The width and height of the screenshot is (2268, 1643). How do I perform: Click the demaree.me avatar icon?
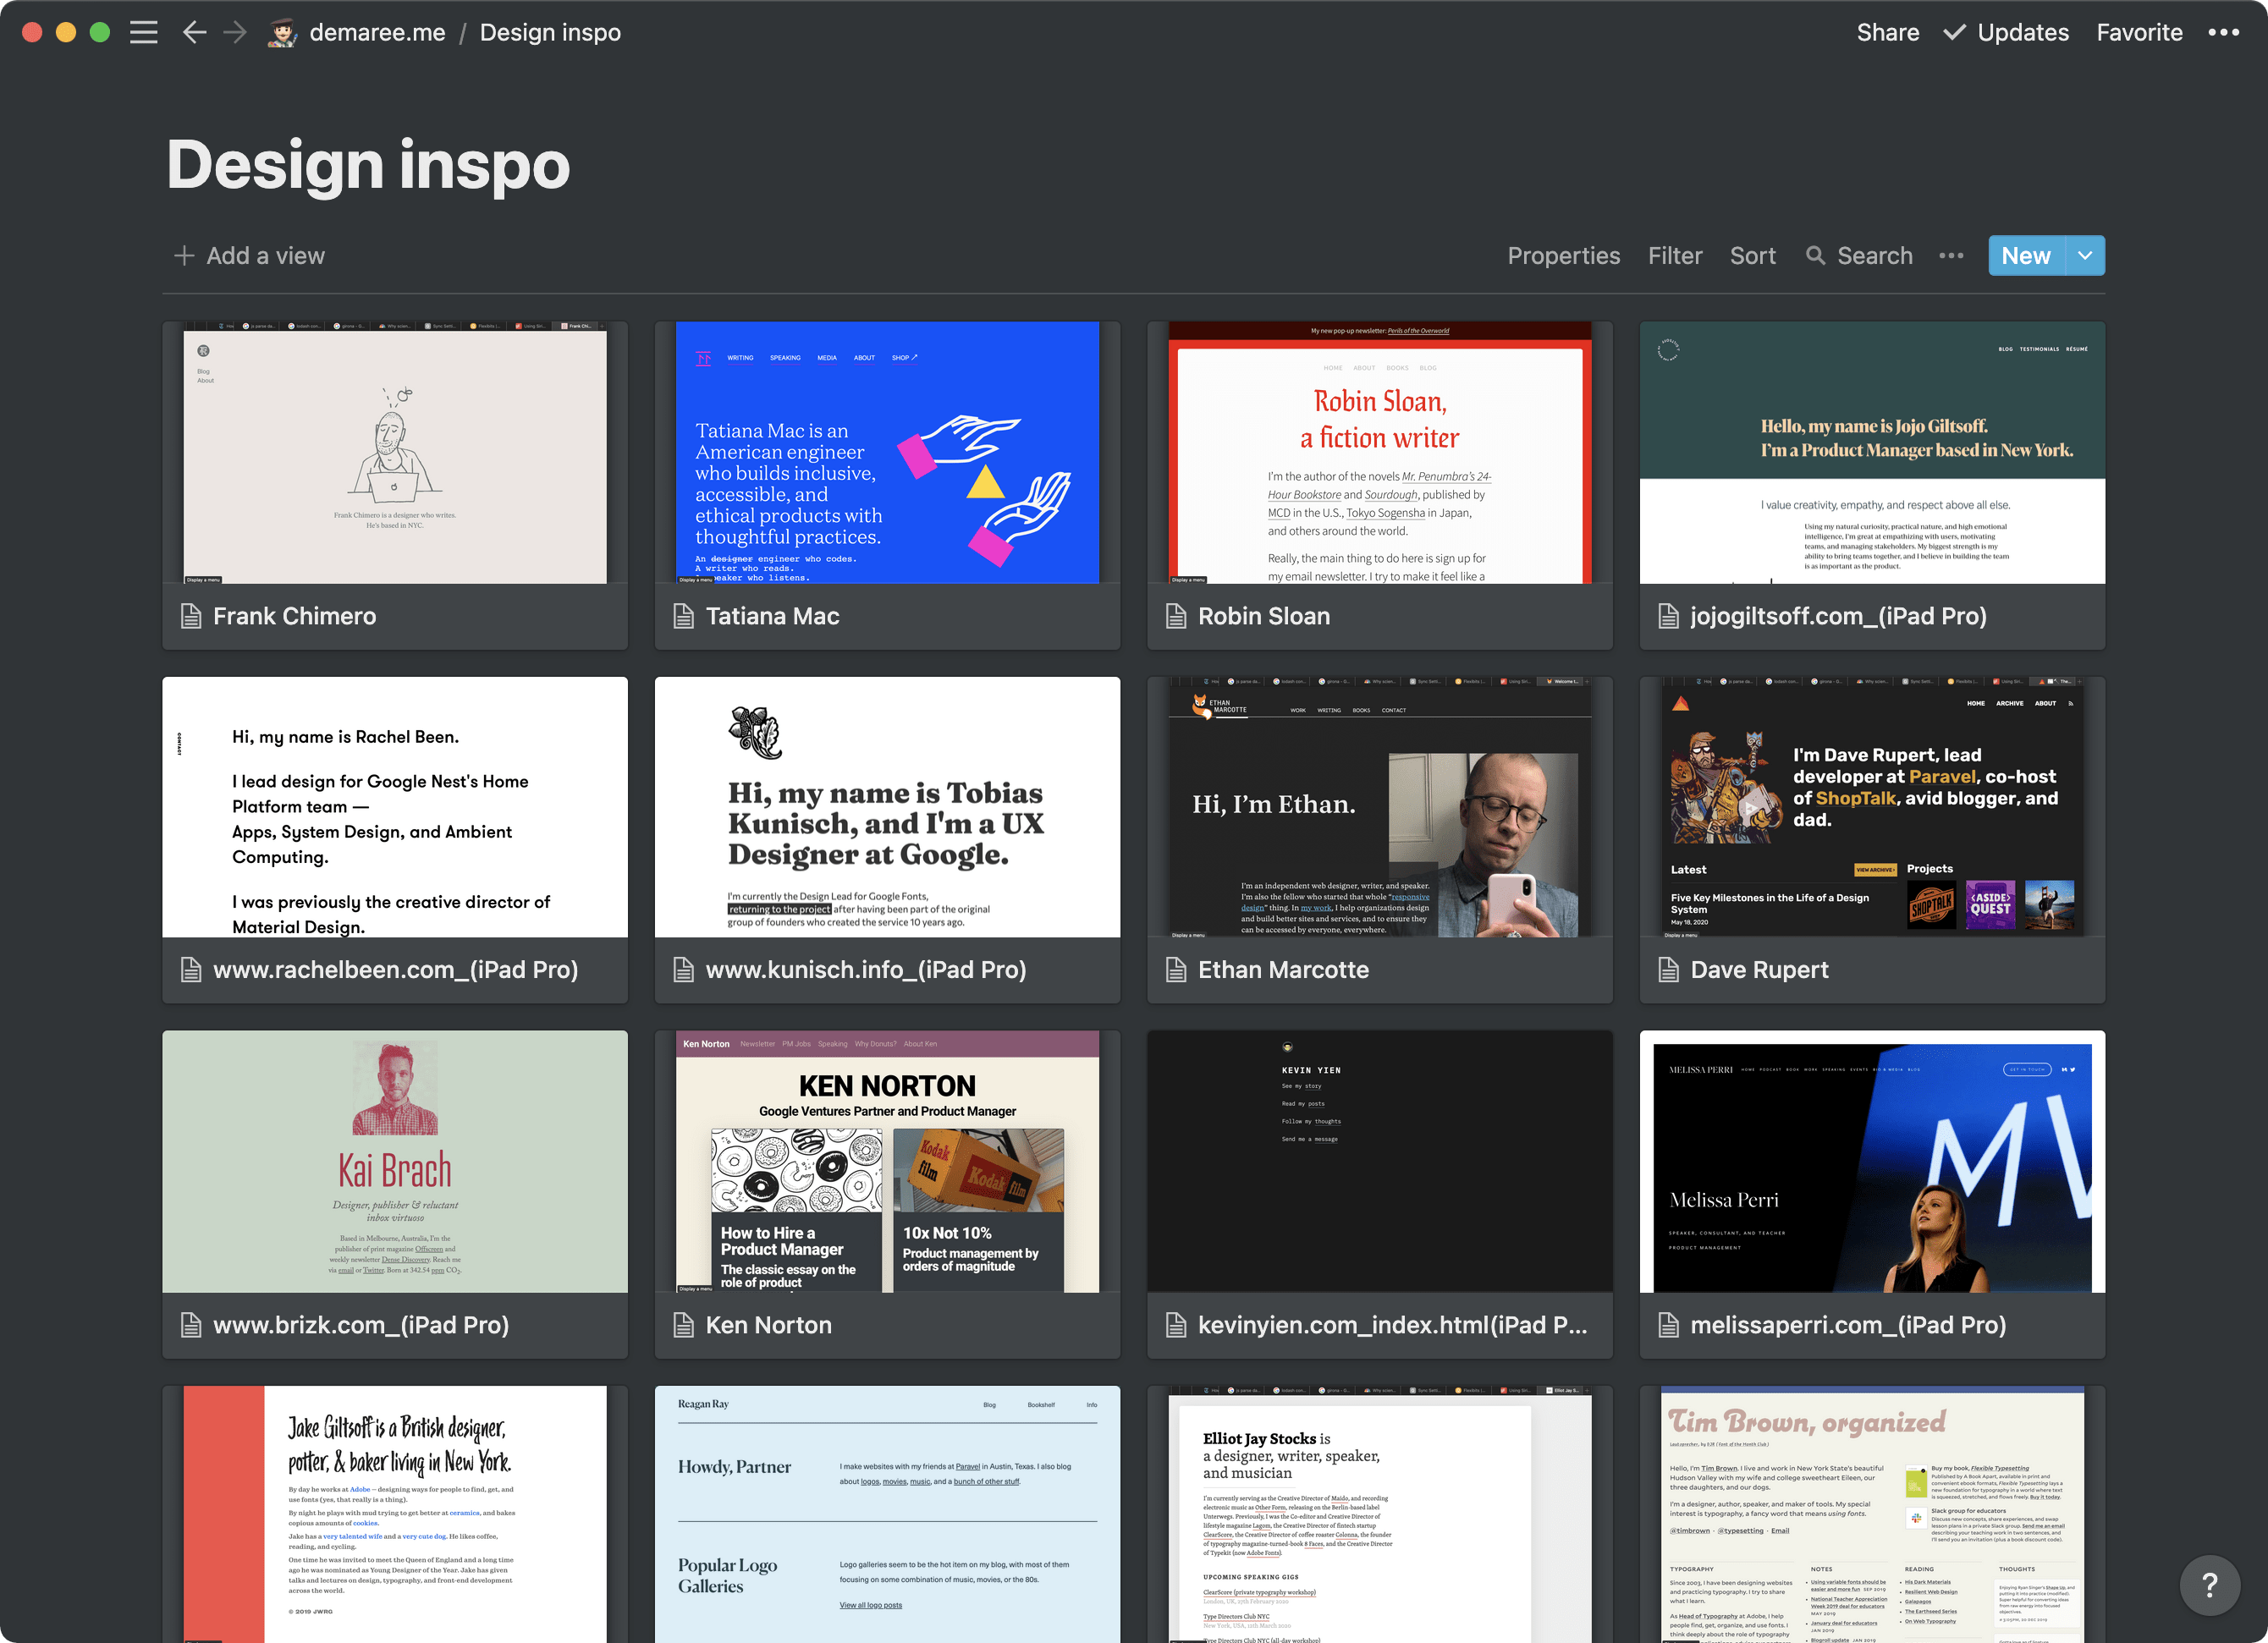[283, 33]
